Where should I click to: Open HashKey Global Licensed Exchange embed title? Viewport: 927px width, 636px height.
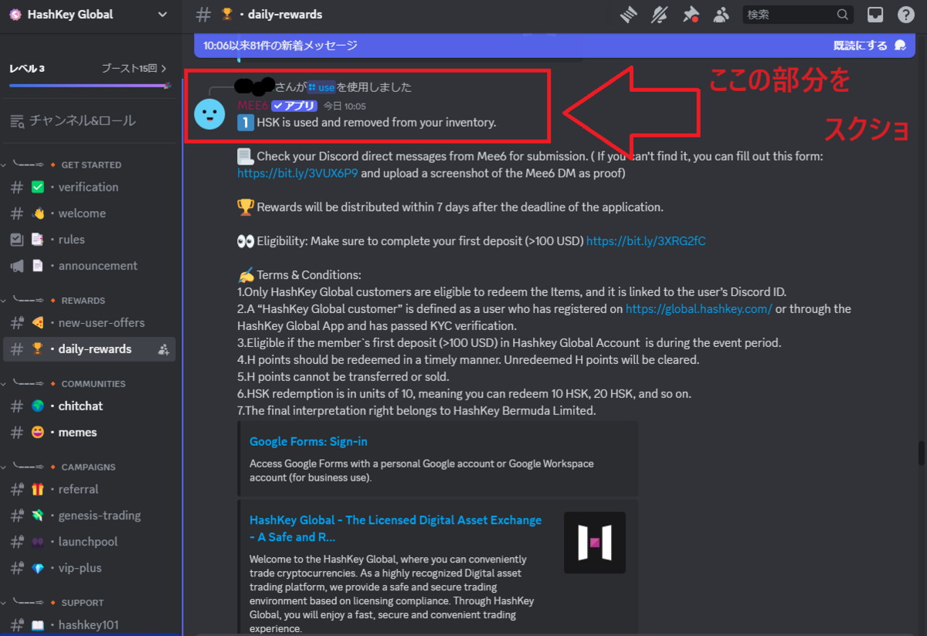pyautogui.click(x=396, y=529)
